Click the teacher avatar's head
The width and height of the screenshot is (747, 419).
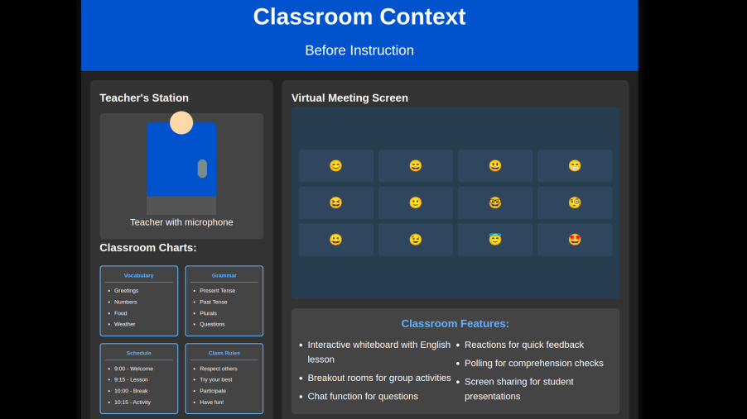click(181, 123)
